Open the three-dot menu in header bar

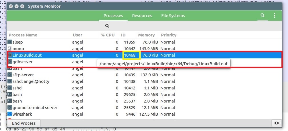pos(275,15)
